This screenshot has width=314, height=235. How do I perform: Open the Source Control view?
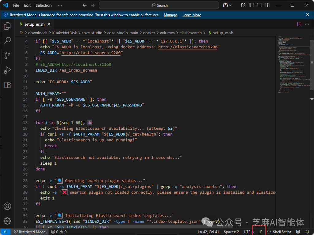7,55
